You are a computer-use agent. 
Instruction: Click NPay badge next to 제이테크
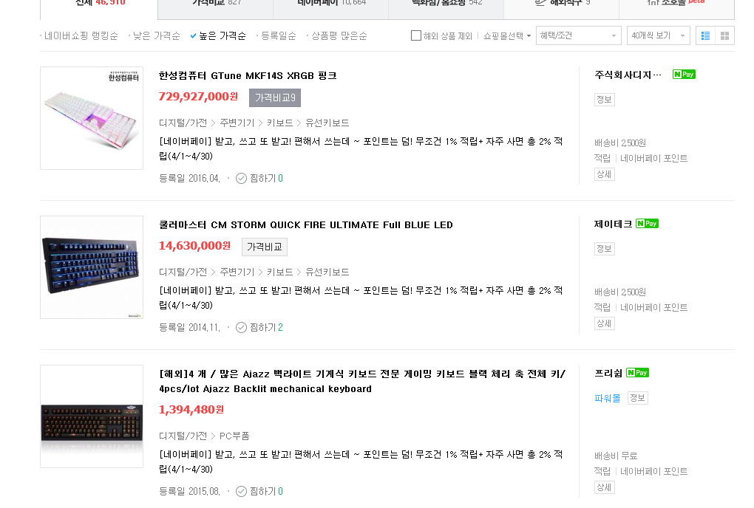(647, 224)
